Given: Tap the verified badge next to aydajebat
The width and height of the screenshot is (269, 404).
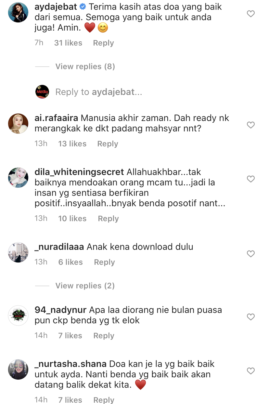Looking at the screenshot, I should coord(83,7).
